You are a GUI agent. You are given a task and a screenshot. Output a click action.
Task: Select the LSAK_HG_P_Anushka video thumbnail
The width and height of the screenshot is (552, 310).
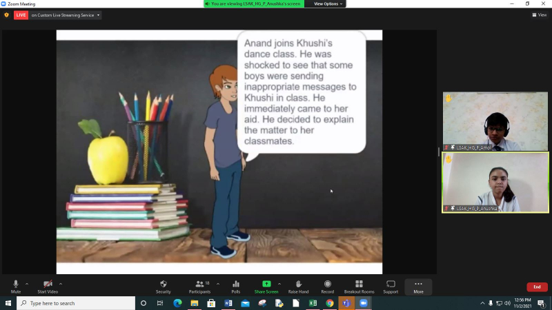[x=495, y=182]
